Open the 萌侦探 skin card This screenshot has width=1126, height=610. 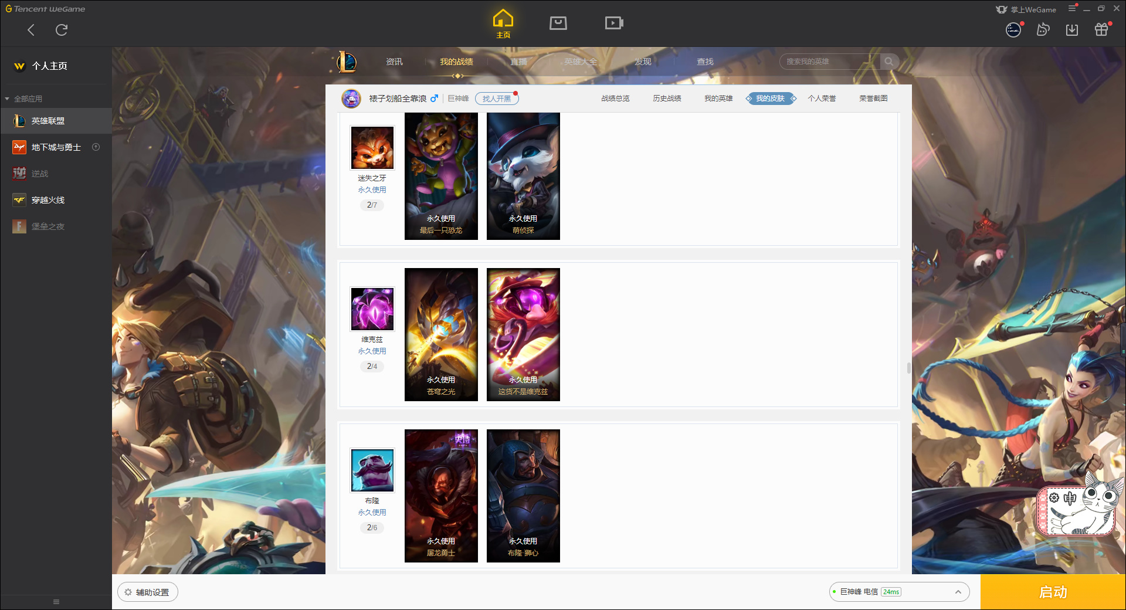[523, 176]
